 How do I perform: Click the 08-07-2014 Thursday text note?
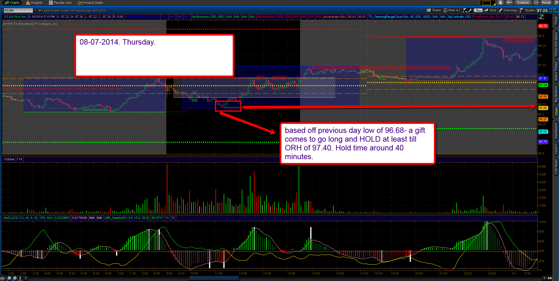[155, 55]
